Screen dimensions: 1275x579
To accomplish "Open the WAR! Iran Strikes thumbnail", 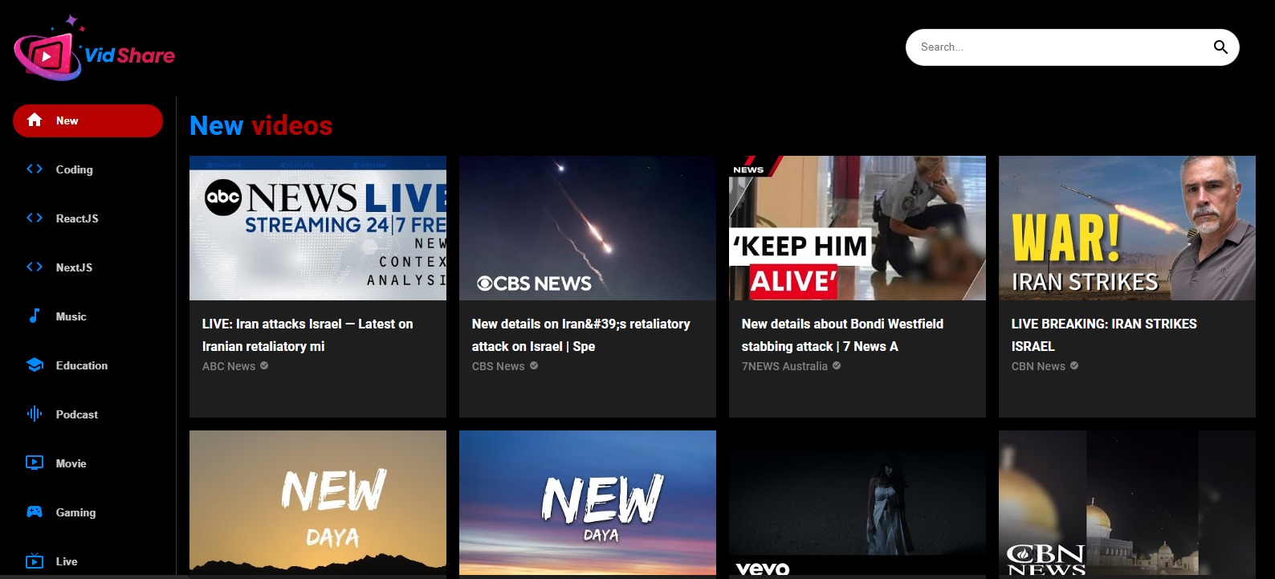I will click(x=1127, y=228).
